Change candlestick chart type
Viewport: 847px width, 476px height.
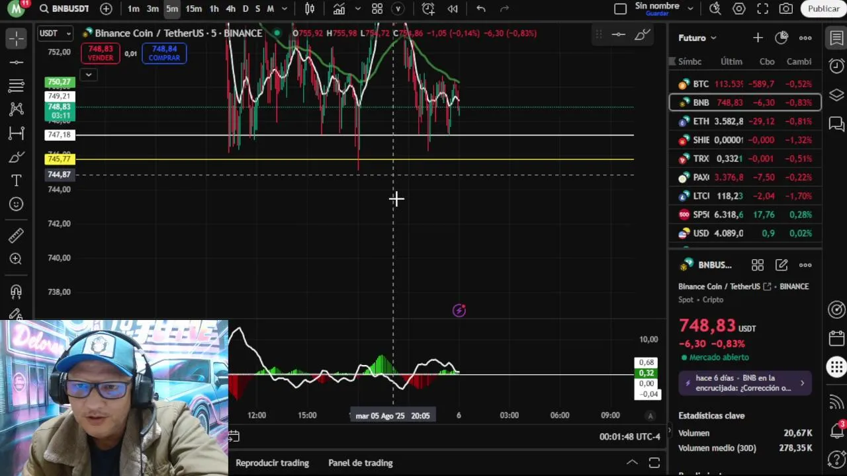[x=310, y=9]
